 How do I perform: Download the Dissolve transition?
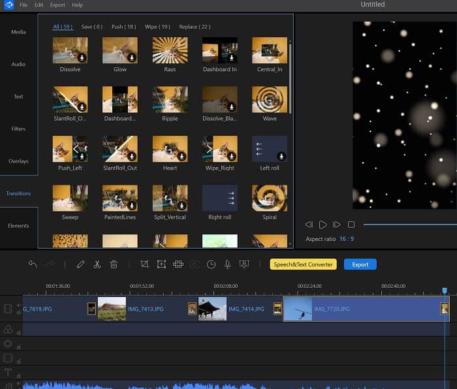[82, 58]
